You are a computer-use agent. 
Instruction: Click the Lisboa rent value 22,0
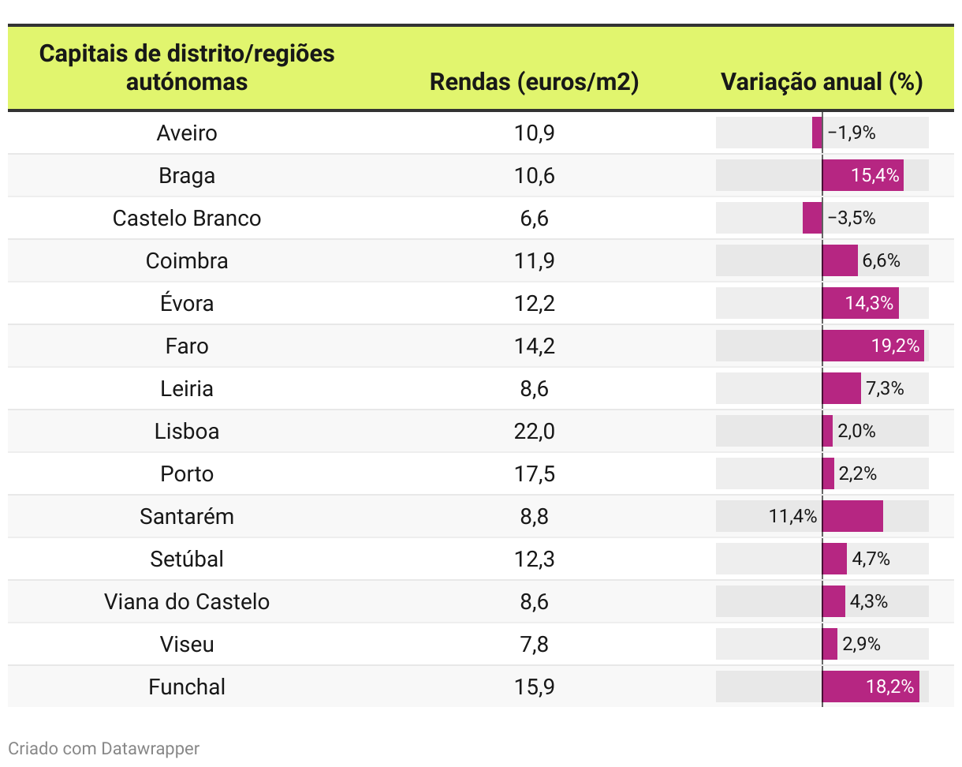point(535,431)
